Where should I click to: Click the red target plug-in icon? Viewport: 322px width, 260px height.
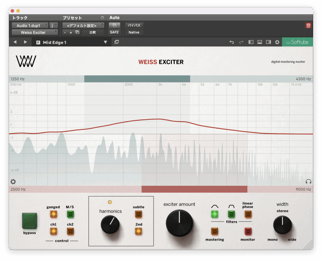[x=308, y=25]
